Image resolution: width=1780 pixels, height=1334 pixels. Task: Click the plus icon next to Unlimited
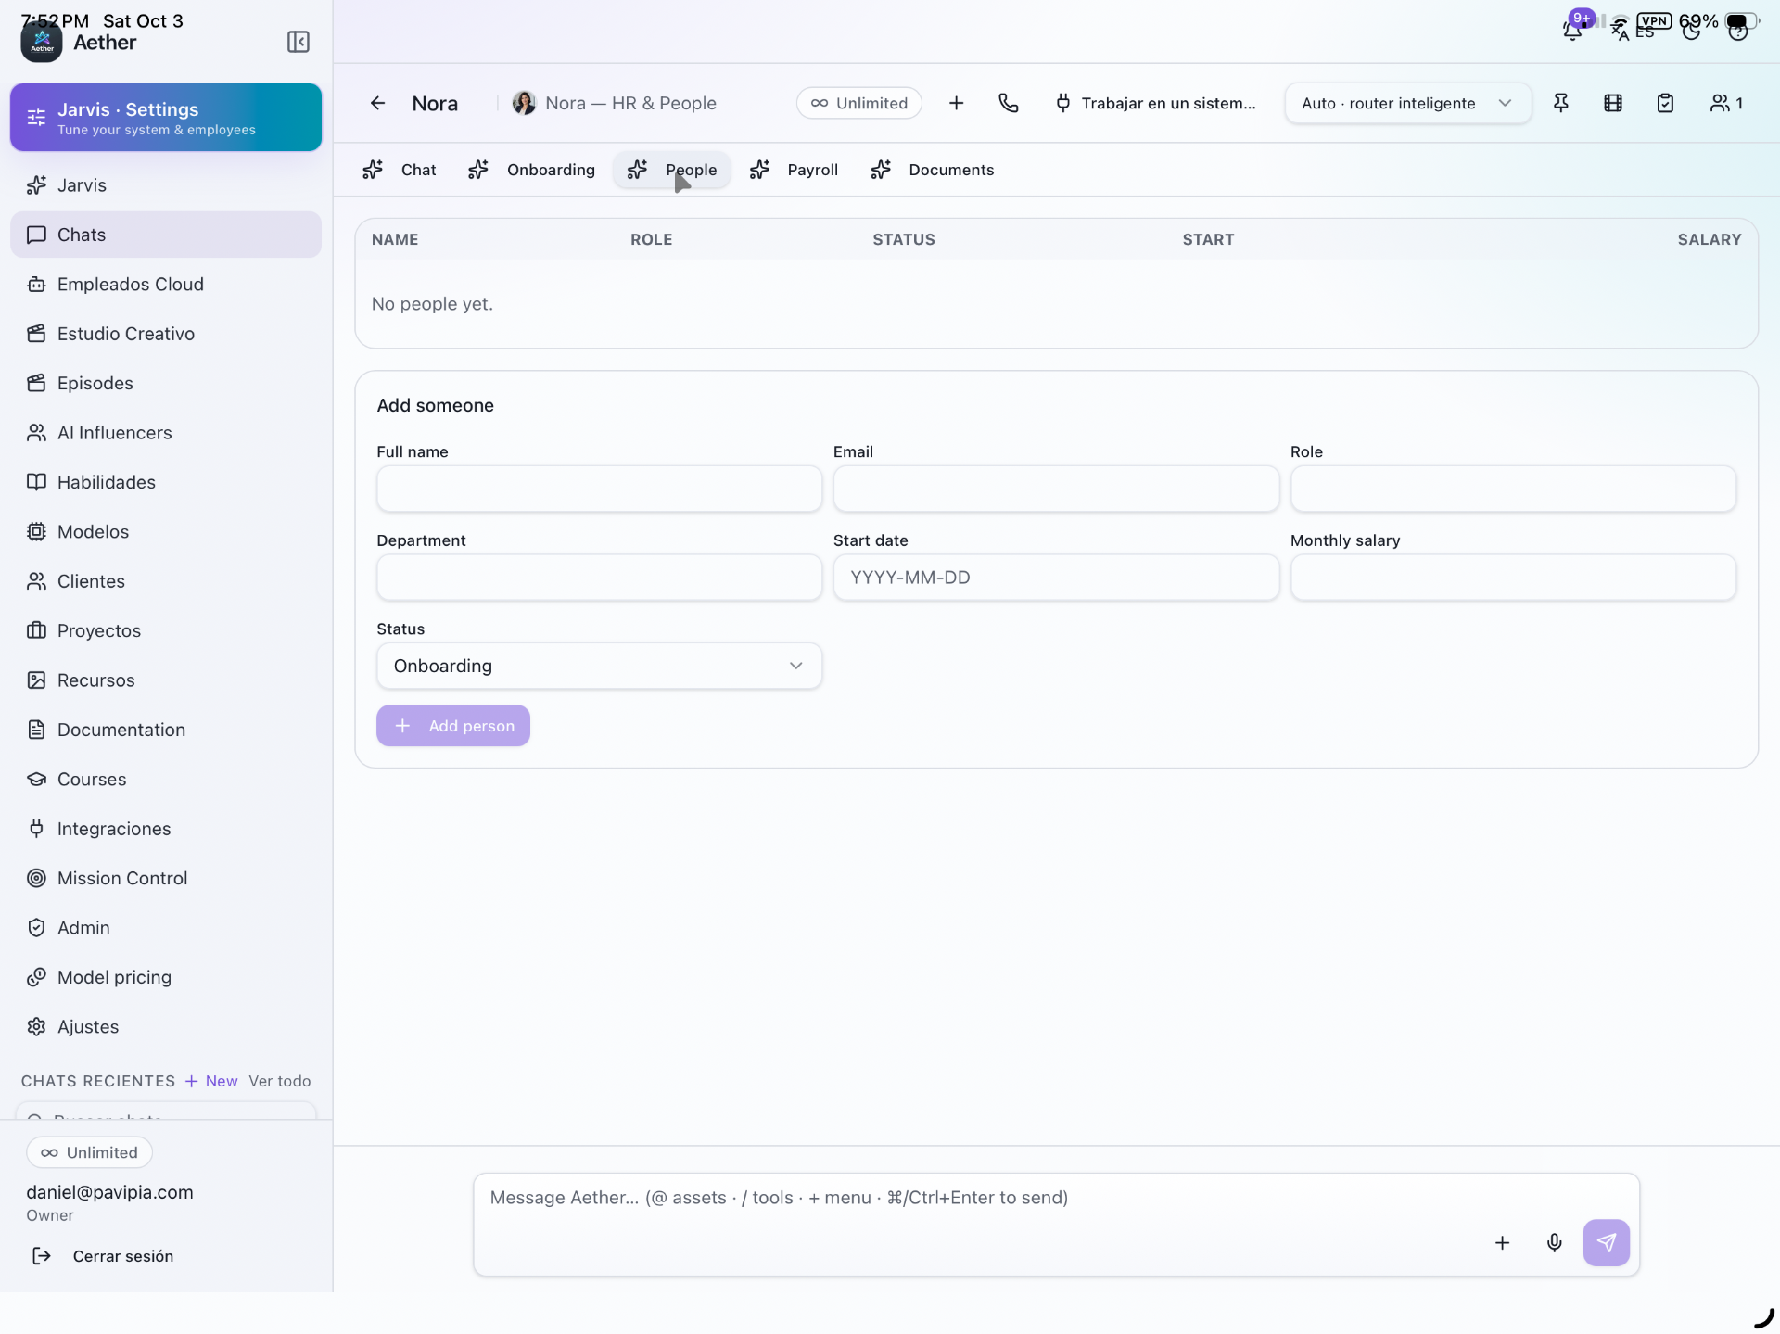pos(957,103)
